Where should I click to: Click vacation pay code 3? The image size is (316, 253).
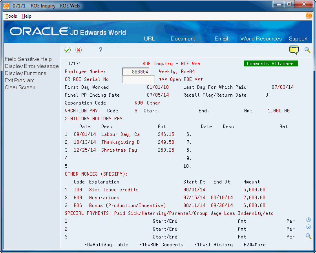(x=136, y=111)
